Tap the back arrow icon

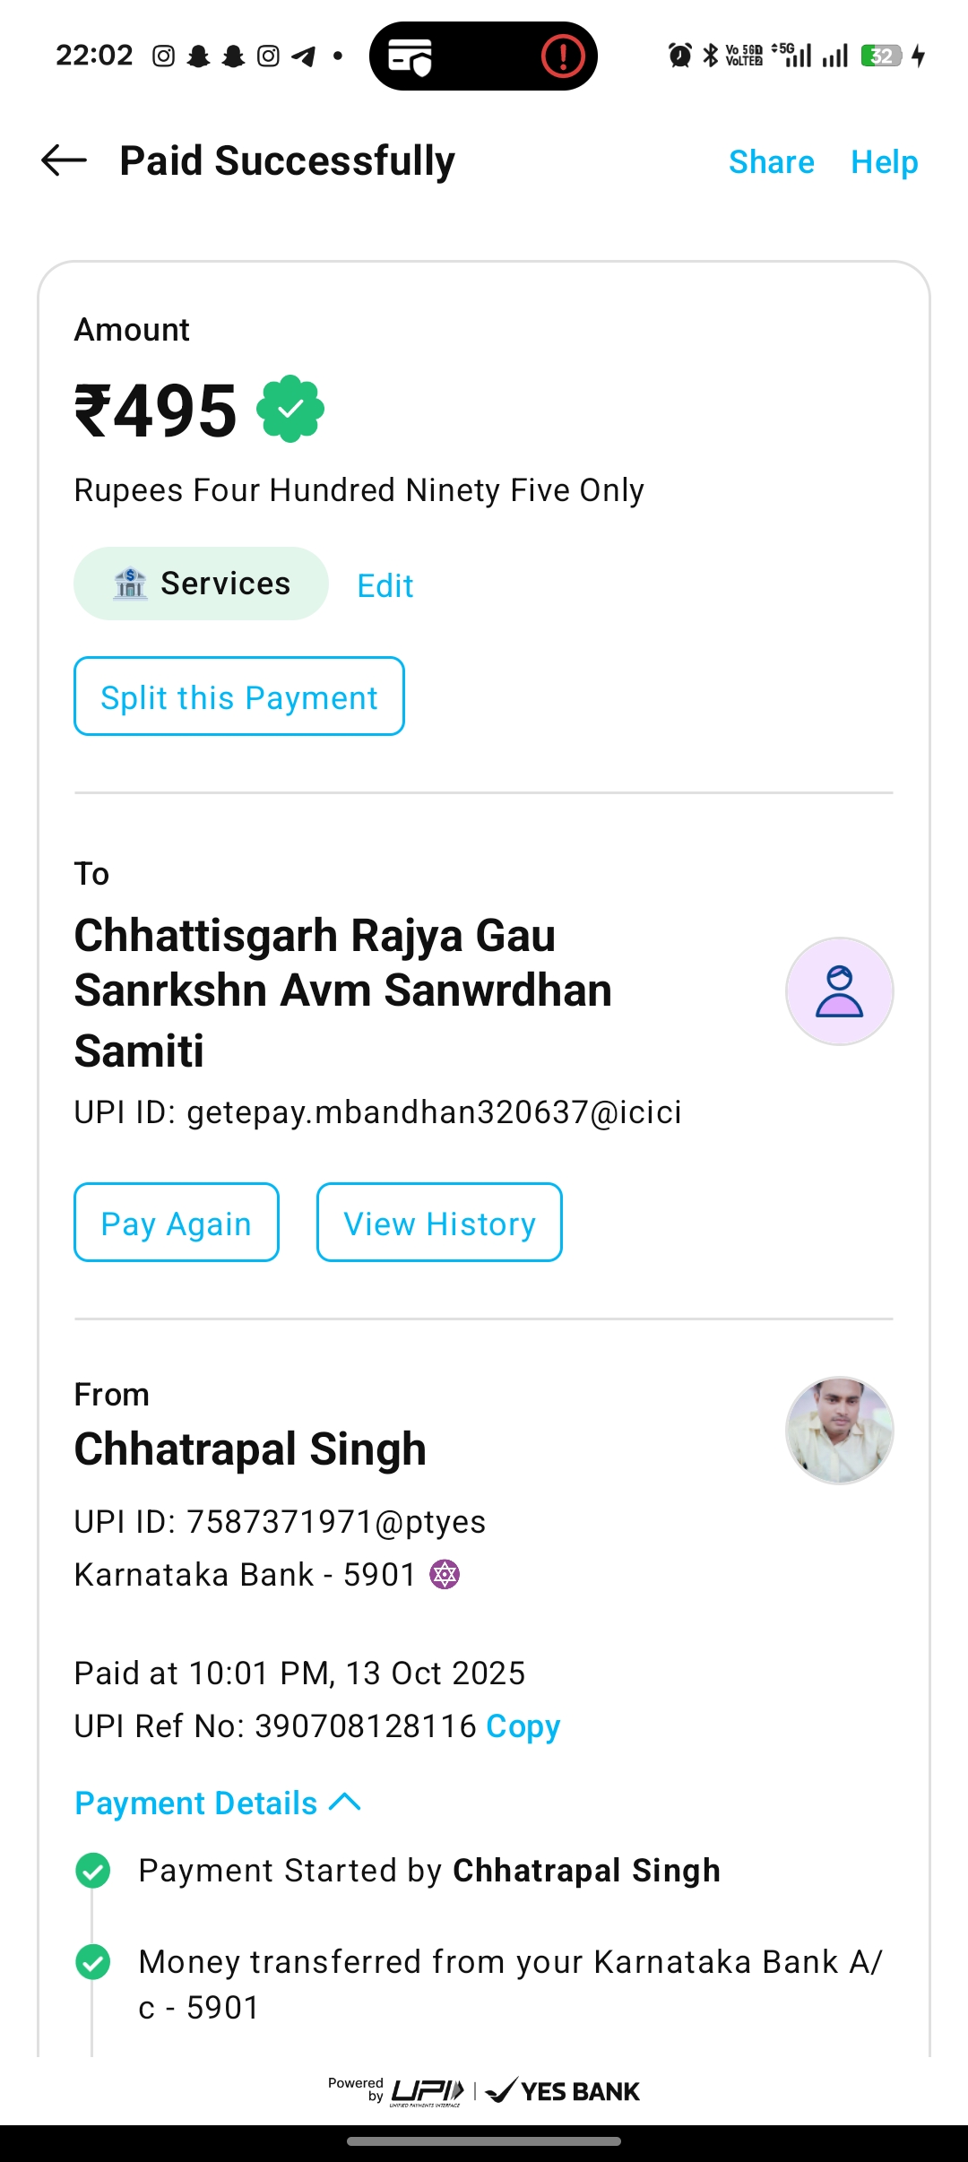click(64, 160)
